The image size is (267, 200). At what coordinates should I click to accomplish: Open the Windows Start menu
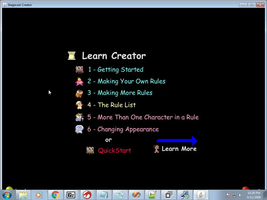tap(7, 195)
